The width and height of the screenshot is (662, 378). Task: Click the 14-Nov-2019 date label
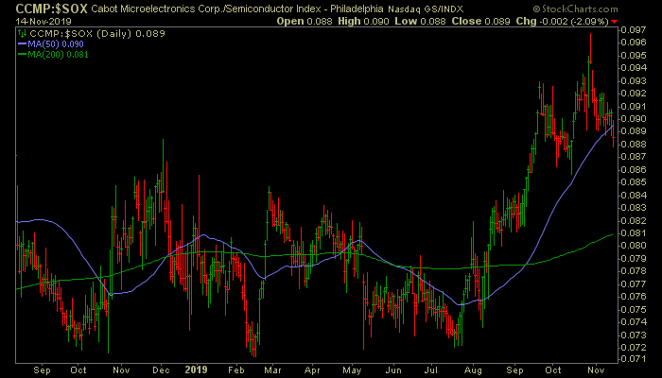[44, 21]
